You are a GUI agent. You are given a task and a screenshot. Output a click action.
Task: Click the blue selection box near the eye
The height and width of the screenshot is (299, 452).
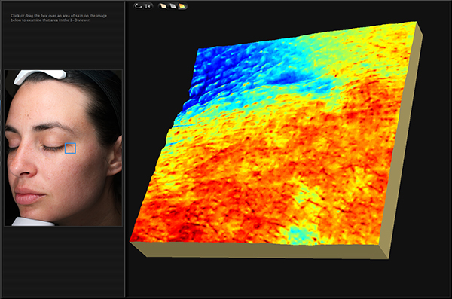pos(70,148)
